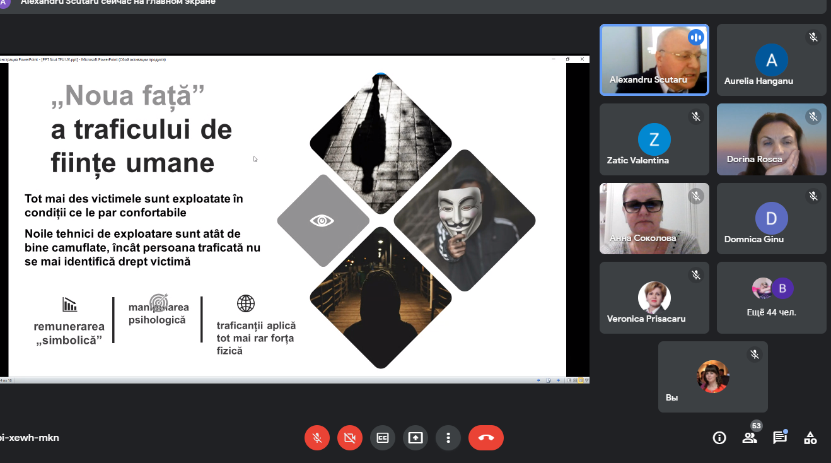831x463 pixels.
Task: Select Dorina Rosca's video tile
Action: (771, 139)
